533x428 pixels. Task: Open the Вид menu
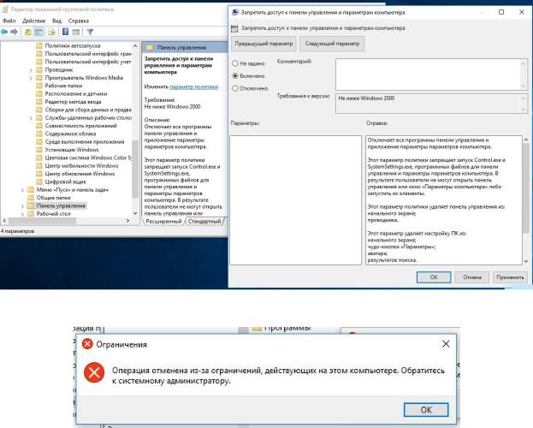click(x=56, y=21)
